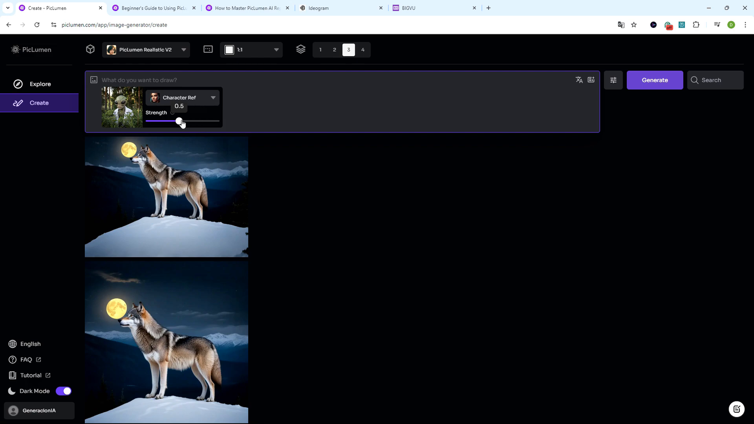754x424 pixels.
Task: Click the image upload icon in prompt box
Action: pyautogui.click(x=94, y=80)
